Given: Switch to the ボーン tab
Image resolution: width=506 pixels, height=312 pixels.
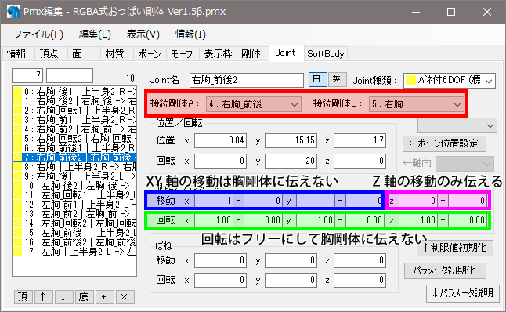Looking at the screenshot, I should 150,53.
